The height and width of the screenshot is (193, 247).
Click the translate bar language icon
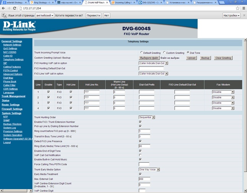pos(4,15)
